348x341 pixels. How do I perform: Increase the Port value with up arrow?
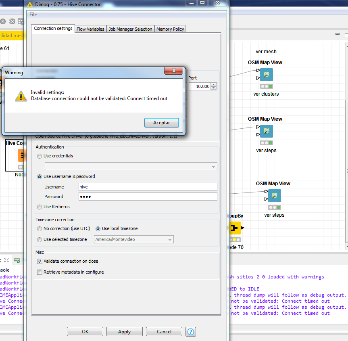point(214,84)
